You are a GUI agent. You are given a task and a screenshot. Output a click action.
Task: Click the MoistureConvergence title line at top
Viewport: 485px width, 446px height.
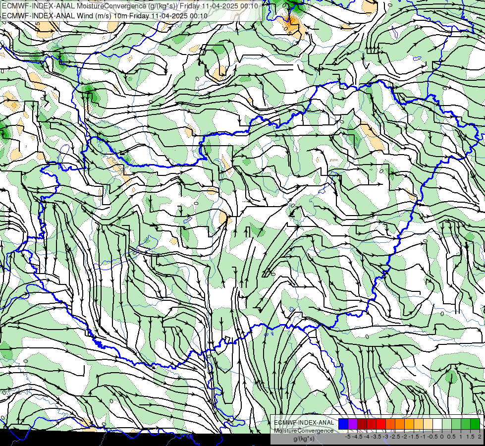coord(130,5)
